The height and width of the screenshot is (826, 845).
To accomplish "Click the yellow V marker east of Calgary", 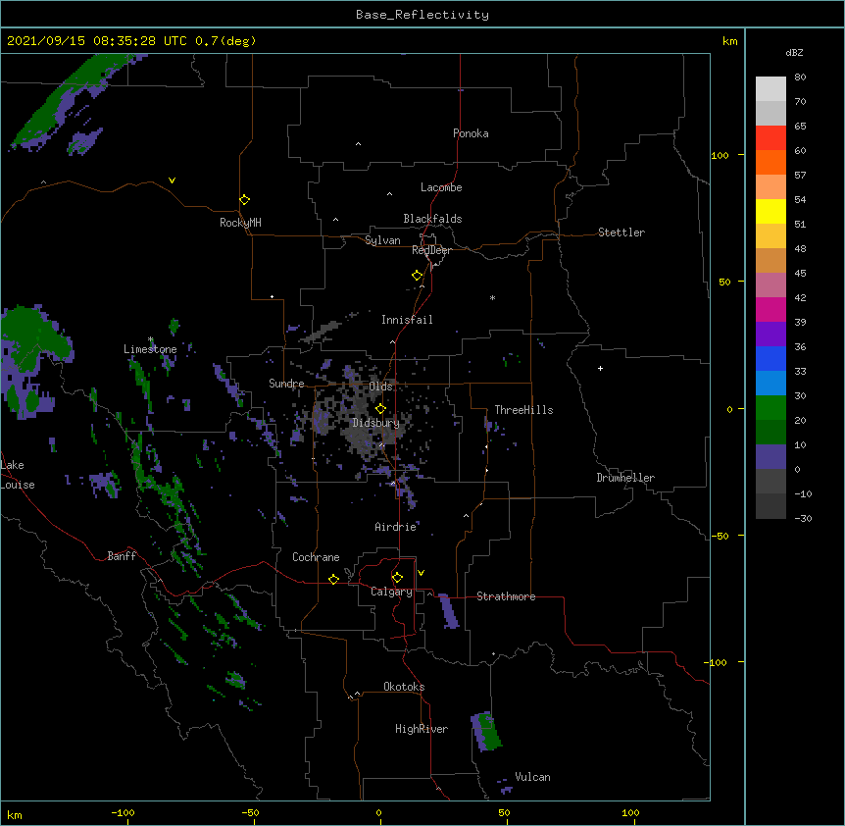I will pos(421,573).
